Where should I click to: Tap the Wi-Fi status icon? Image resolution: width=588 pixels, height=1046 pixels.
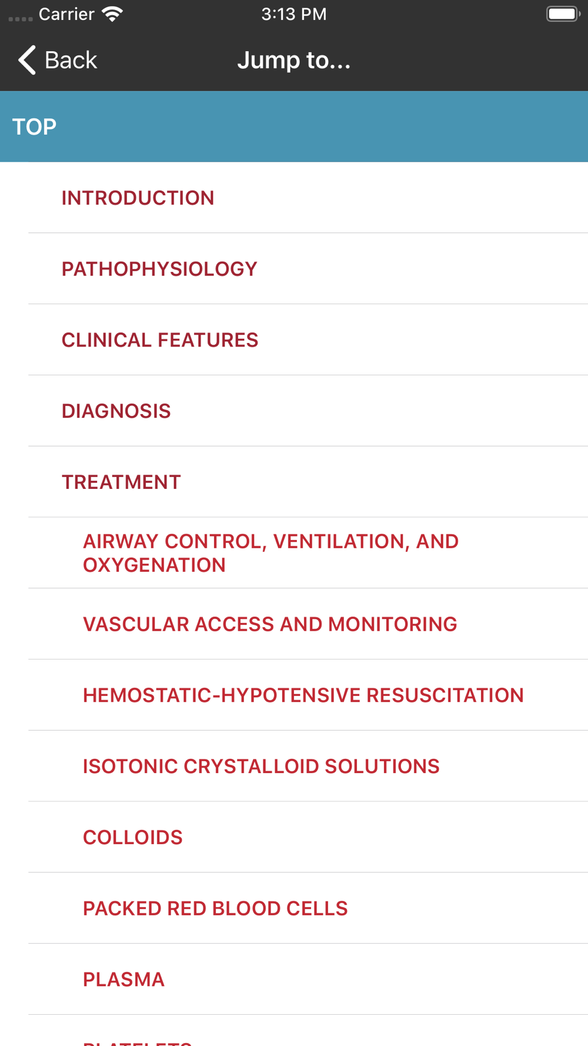[x=112, y=14]
